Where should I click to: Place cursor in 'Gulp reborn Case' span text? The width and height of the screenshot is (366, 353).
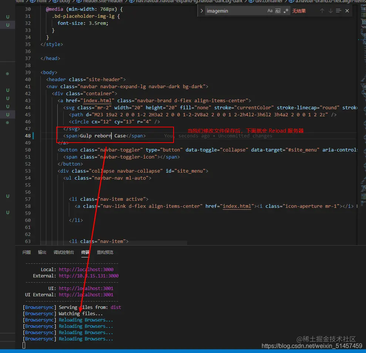[x=103, y=136]
